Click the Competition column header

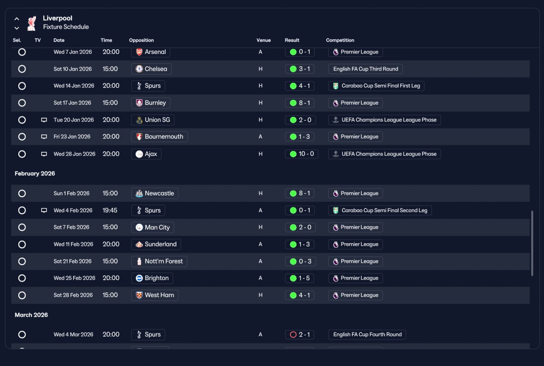340,40
